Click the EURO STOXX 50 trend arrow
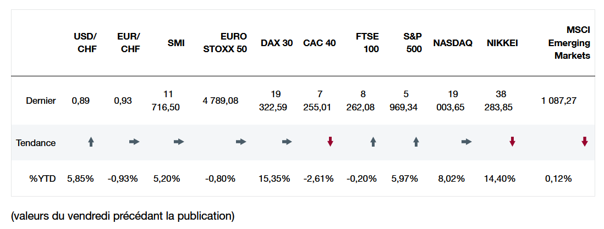Image resolution: width=604 pixels, height=229 pixels. (x=241, y=142)
